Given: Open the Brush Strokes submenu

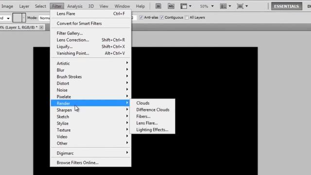Looking at the screenshot, I should tap(90, 77).
